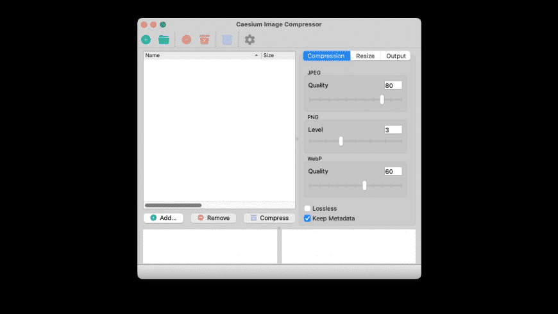The image size is (558, 314).
Task: Click the file list horizontal scrollbar
Action: (173, 205)
